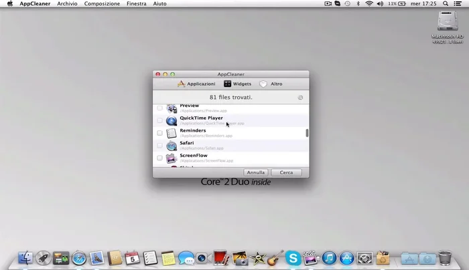Tick the Safari checkbox in the list
The height and width of the screenshot is (270, 469).
tap(159, 146)
